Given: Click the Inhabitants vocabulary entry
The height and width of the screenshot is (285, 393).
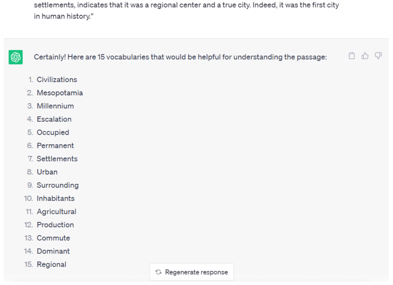Looking at the screenshot, I should click(56, 198).
